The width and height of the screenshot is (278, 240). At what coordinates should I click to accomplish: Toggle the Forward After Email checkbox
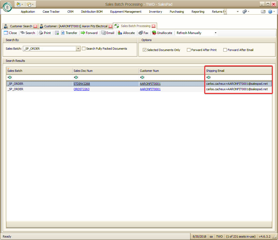[x=225, y=50]
